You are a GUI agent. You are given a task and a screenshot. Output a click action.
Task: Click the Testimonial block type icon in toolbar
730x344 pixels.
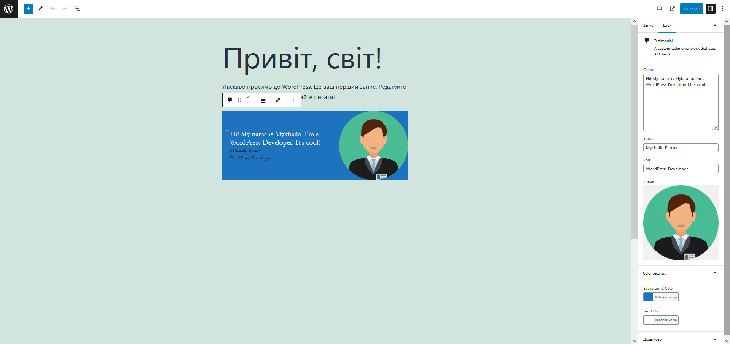(x=230, y=100)
